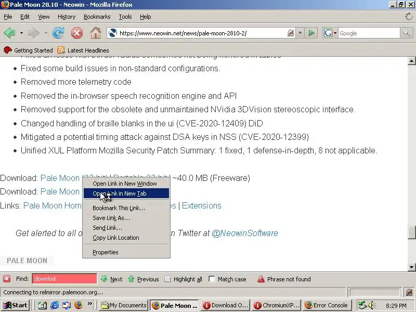Viewport: 416px width, 312px height.
Task: Choose Open Link in New Window
Action: (126, 184)
